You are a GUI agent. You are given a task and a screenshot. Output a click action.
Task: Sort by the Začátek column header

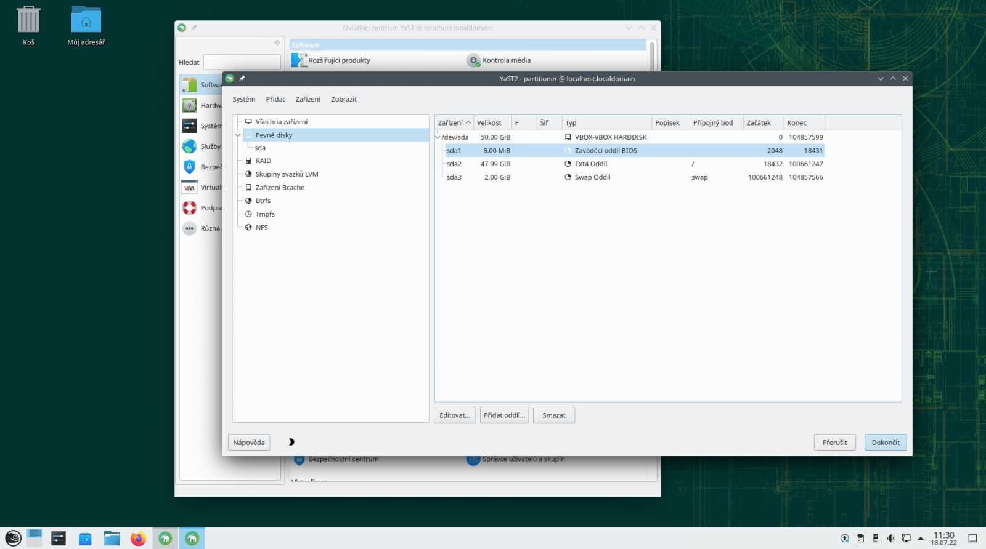(764, 123)
